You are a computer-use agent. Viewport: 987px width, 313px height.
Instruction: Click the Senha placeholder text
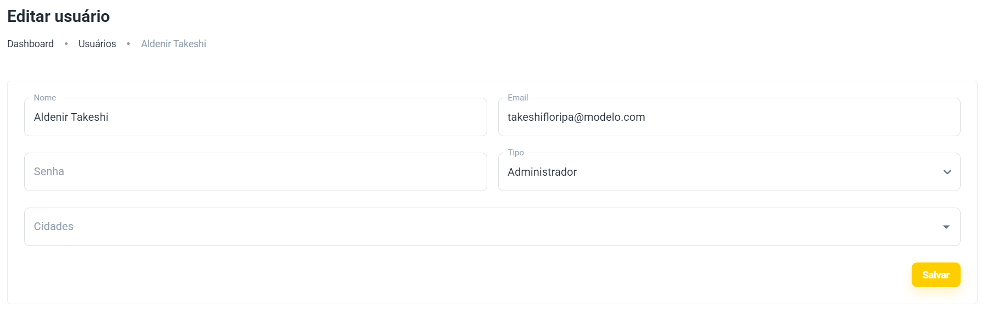point(49,172)
